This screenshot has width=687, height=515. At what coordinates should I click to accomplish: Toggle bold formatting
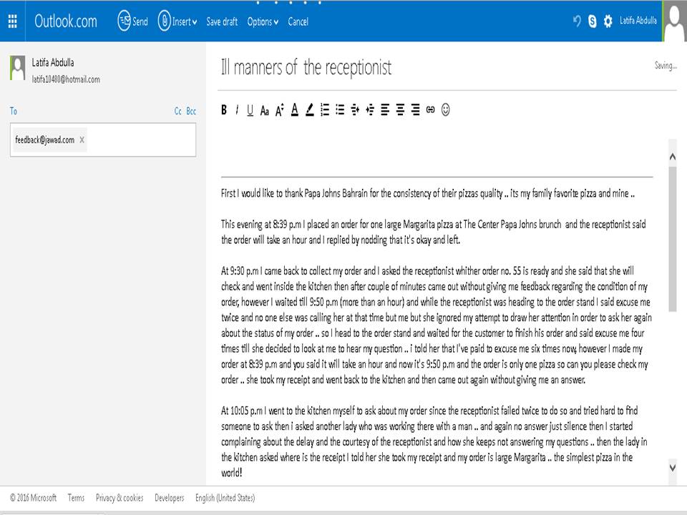pyautogui.click(x=223, y=110)
